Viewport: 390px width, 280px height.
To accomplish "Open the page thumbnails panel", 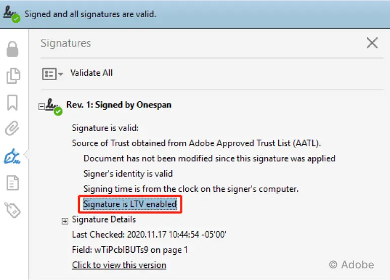I will 13,76.
